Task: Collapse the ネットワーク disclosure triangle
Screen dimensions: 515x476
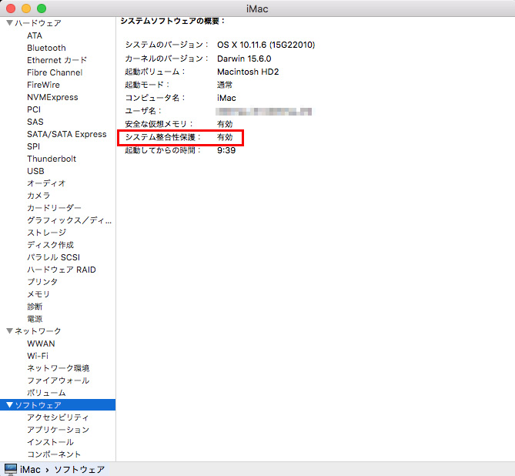Action: pyautogui.click(x=9, y=331)
